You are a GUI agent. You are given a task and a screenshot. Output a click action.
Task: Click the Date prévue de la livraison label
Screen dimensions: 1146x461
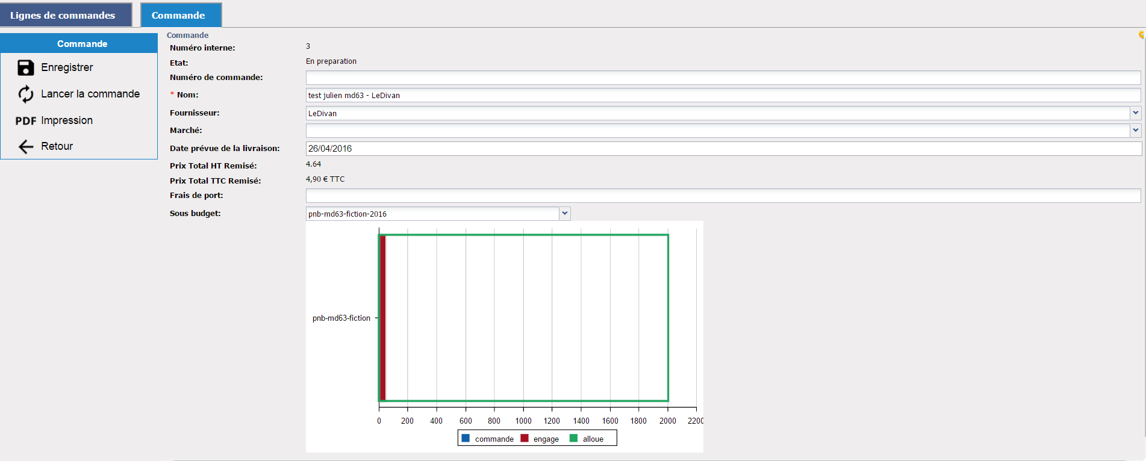225,148
